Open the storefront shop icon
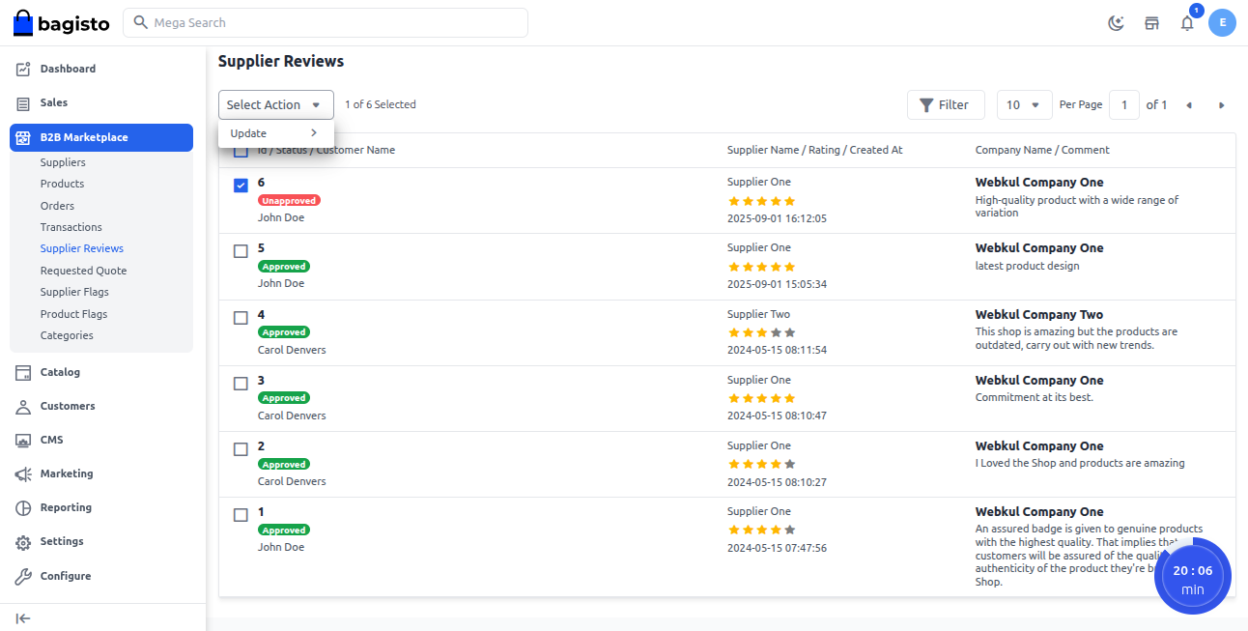This screenshot has width=1248, height=631. [x=1151, y=23]
